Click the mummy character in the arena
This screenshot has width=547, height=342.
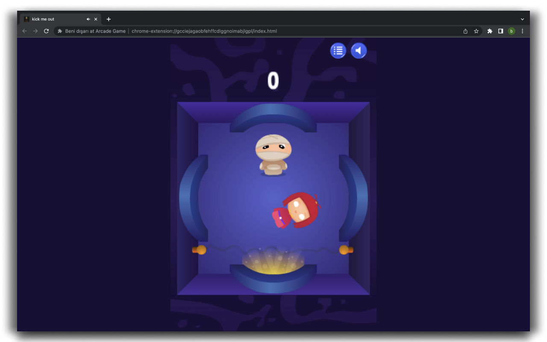pyautogui.click(x=273, y=154)
